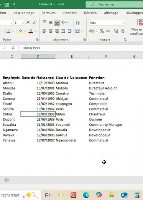Click the Date de Naissance header cell
The image size is (143, 200).
38,78
